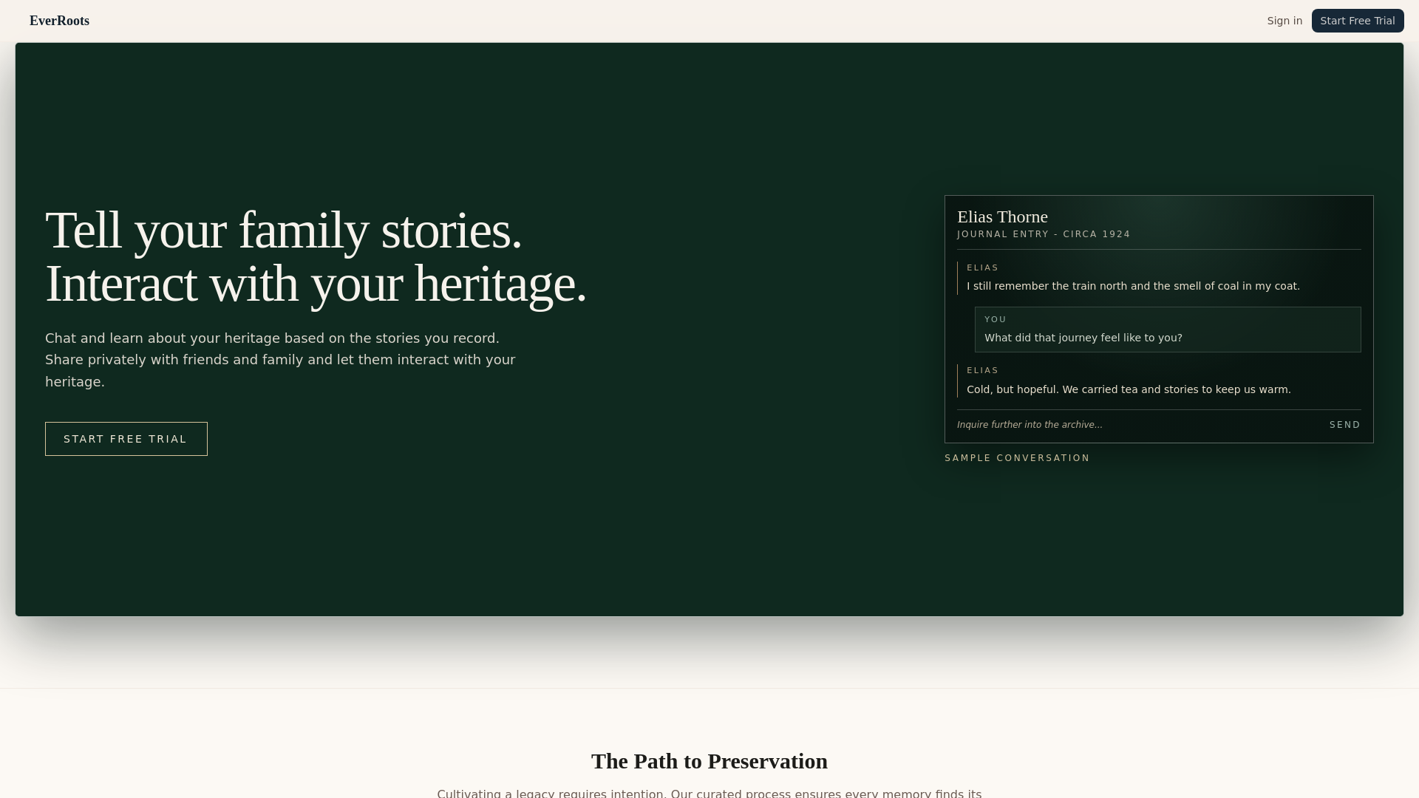Click the SEND button in sample chat
This screenshot has height=798, width=1419.
pyautogui.click(x=1345, y=425)
